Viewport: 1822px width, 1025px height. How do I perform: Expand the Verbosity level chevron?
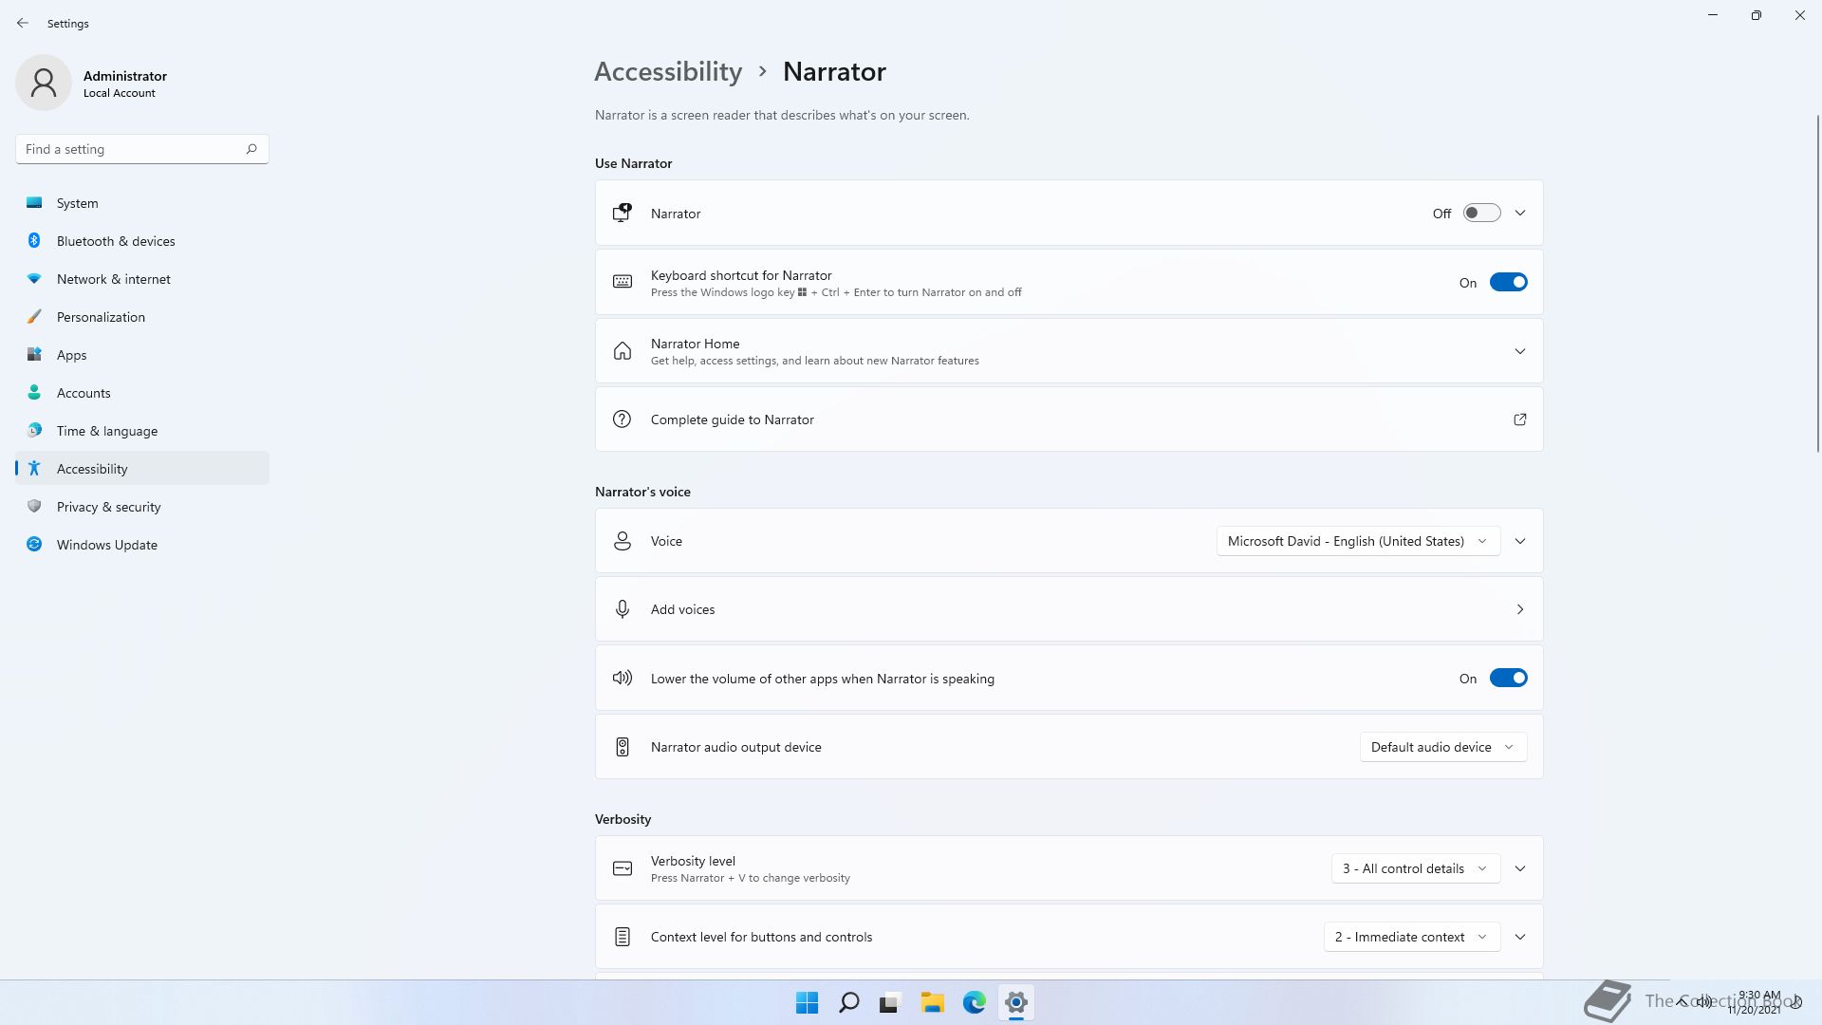pos(1520,868)
